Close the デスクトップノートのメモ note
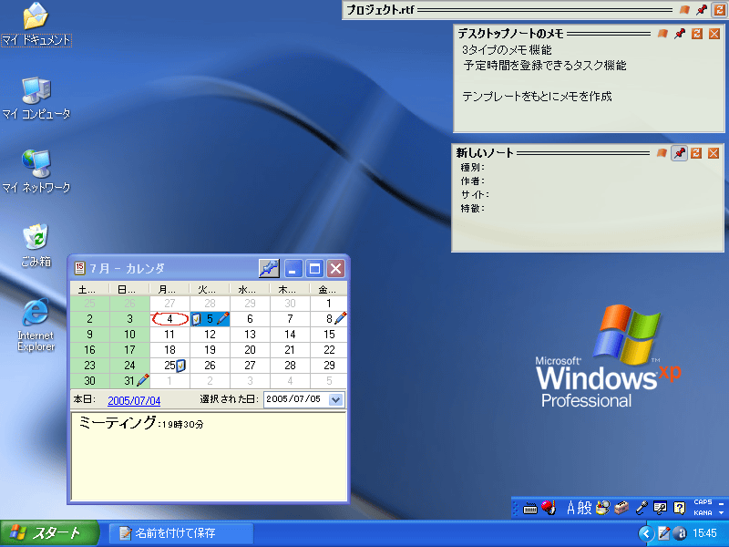This screenshot has height=547, width=729. click(x=714, y=34)
